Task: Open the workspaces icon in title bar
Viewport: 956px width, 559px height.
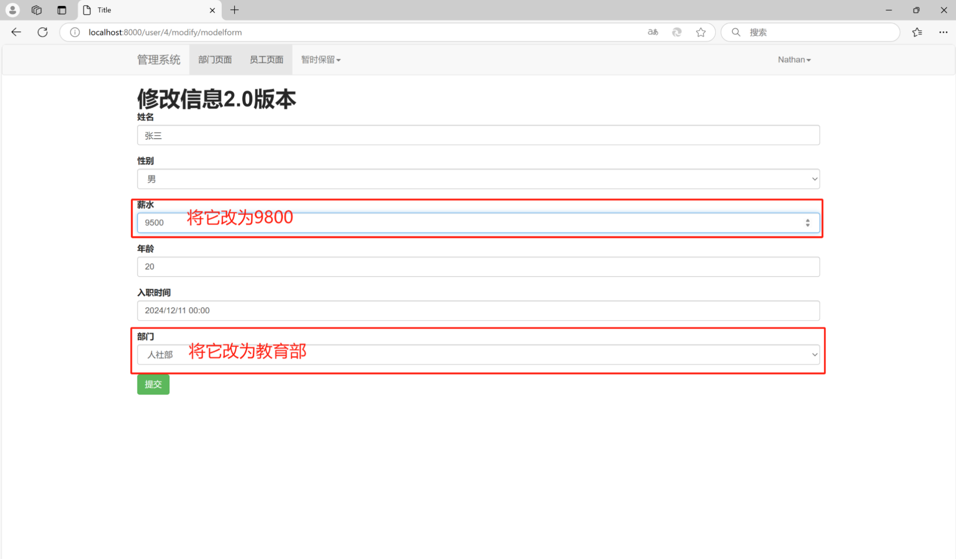Action: click(36, 10)
